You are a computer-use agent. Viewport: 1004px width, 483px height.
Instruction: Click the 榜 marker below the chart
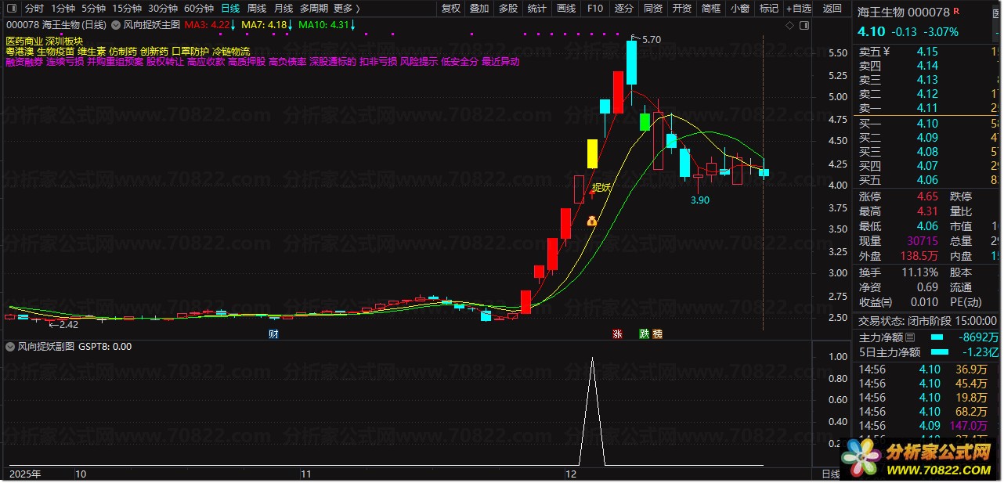(x=657, y=333)
